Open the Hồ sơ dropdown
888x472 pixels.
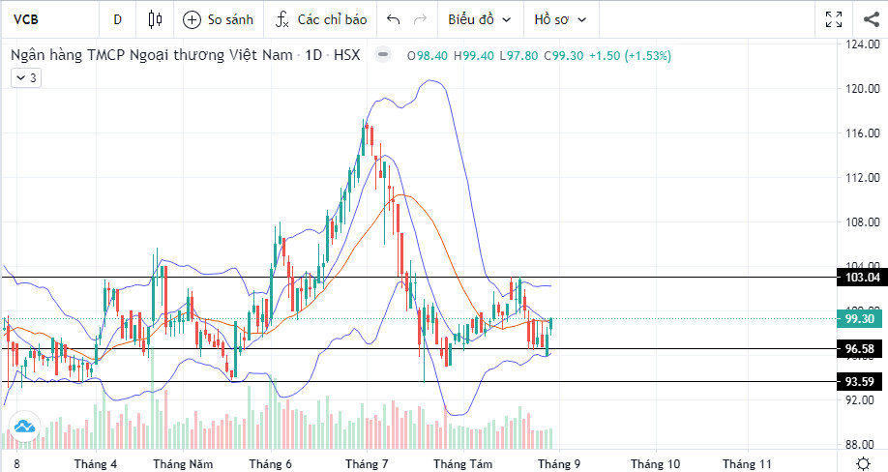[561, 19]
